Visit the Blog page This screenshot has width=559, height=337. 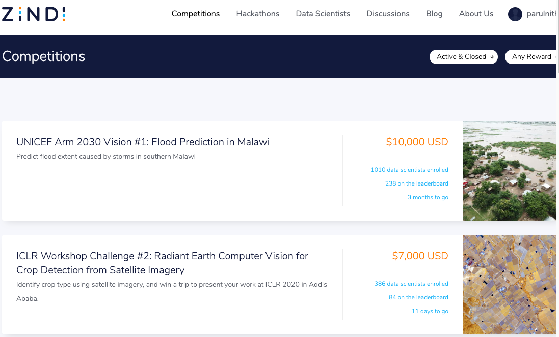tap(434, 14)
